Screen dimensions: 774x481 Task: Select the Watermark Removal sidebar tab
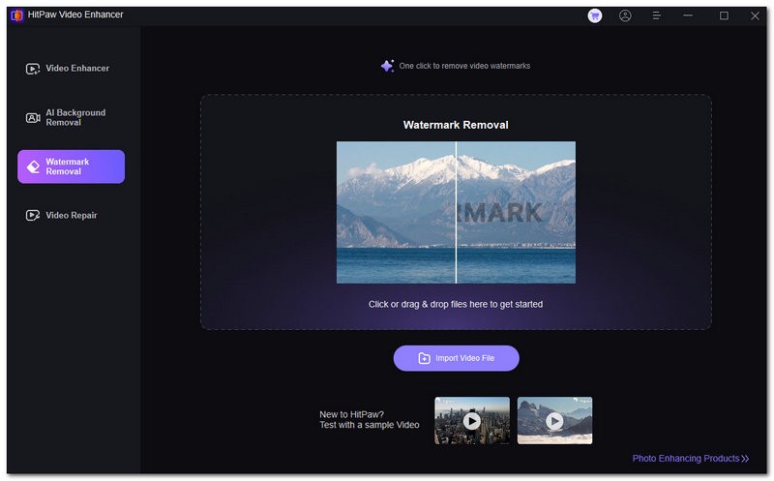[x=71, y=166]
